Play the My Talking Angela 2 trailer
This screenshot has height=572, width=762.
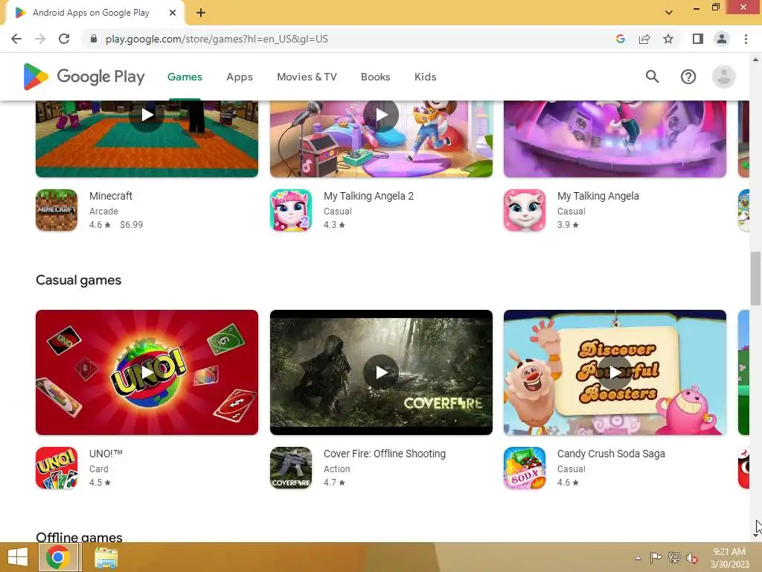[381, 115]
